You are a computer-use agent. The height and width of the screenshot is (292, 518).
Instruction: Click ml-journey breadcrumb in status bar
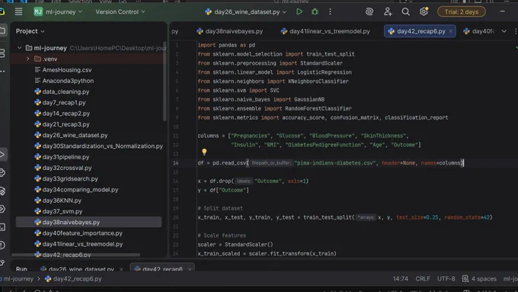18,279
